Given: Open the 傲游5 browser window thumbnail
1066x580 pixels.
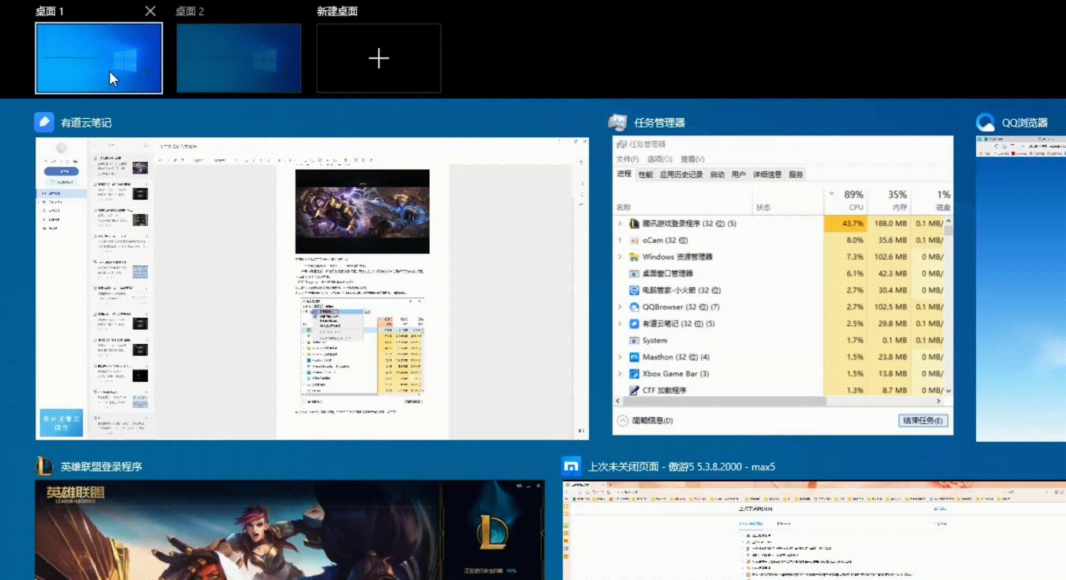Looking at the screenshot, I should 814,531.
